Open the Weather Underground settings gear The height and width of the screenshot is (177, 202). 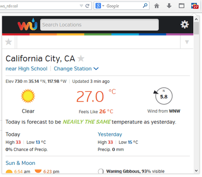coord(184,25)
